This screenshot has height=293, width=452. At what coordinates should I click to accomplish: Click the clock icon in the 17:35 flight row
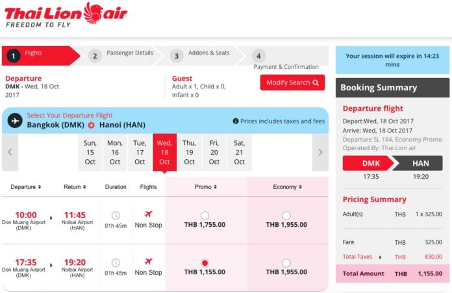(116, 262)
